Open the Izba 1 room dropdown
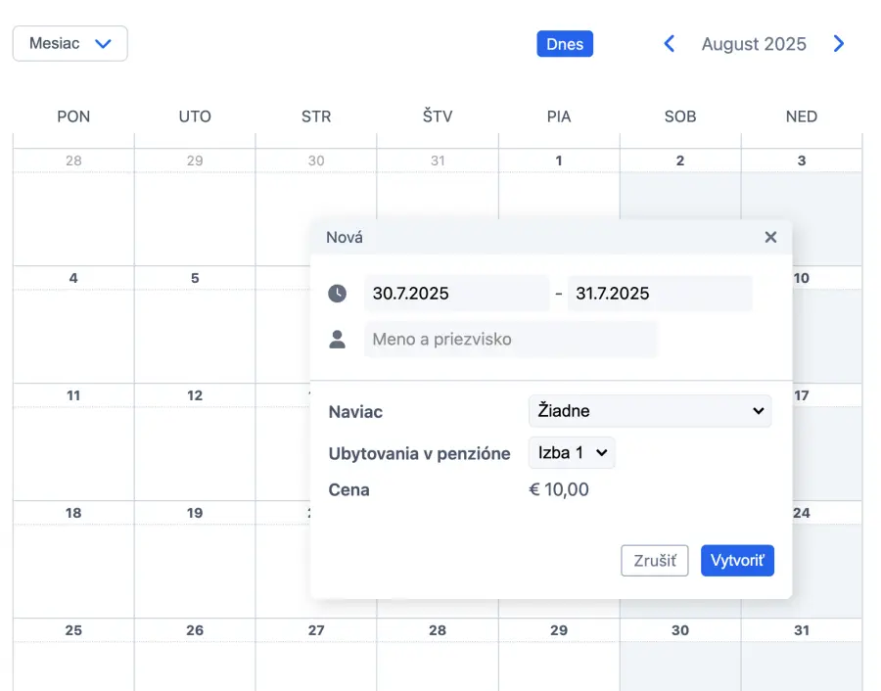Viewport: 881px width, 691px height. coord(572,453)
